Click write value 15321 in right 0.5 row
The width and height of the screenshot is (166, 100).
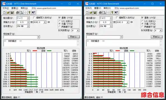150,54
